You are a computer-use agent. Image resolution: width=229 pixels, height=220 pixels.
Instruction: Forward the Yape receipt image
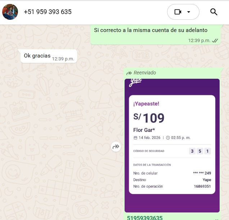coord(116,147)
